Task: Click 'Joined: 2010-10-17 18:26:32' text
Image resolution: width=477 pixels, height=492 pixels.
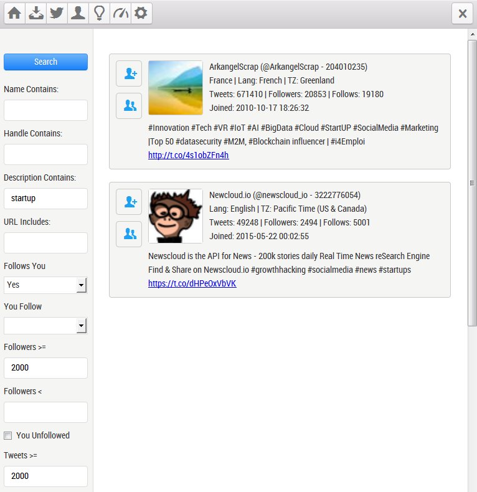Action: pos(259,108)
